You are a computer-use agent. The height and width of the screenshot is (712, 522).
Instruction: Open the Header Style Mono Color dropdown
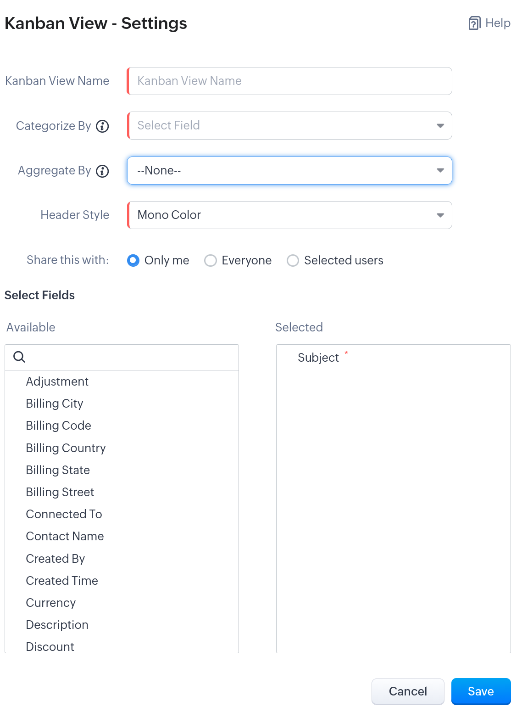click(289, 215)
